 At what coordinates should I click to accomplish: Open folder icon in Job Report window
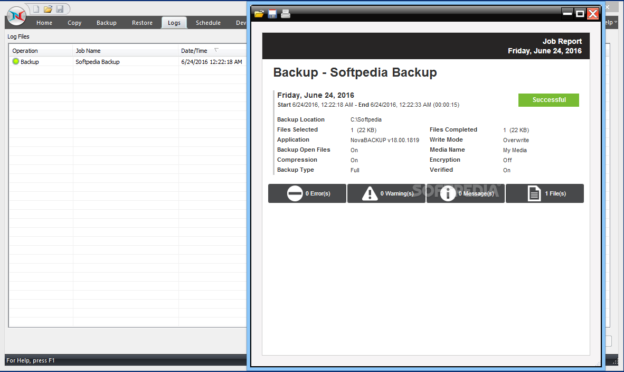click(259, 14)
